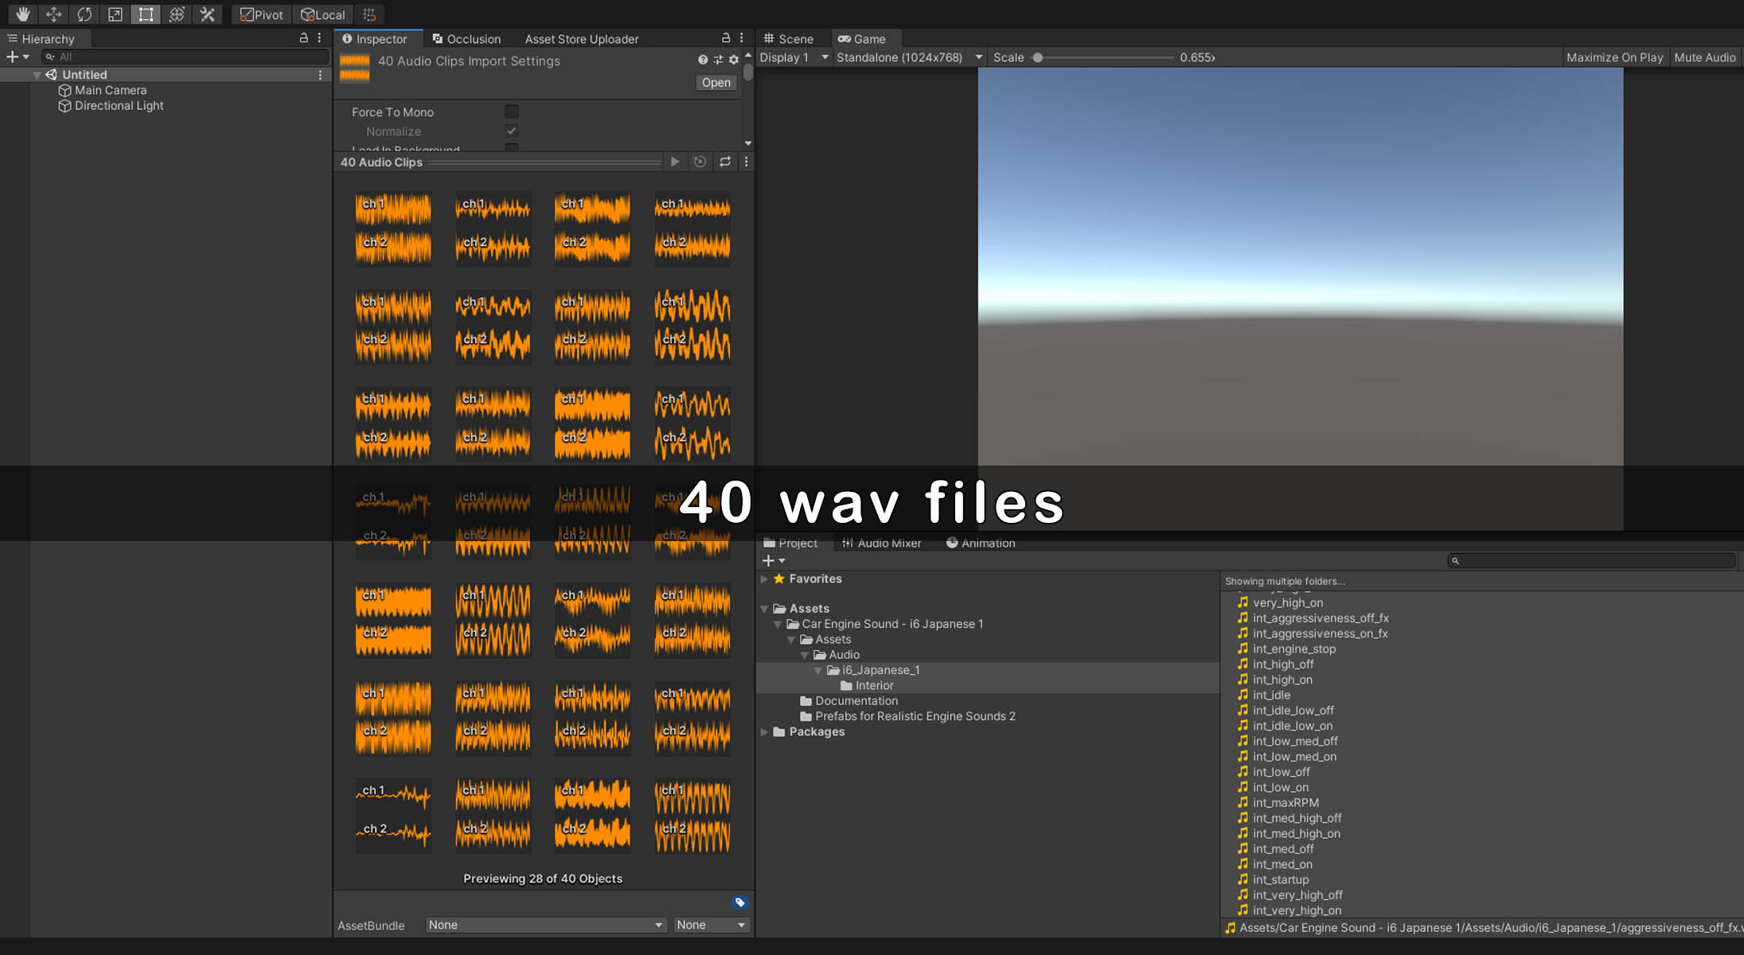Adjust the Game view Scale slider

pyautogui.click(x=1038, y=57)
